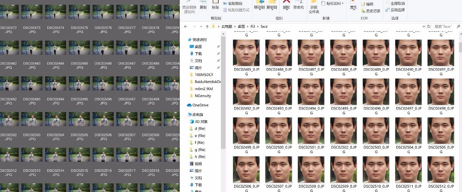462x192 pixels.
Task: Click 复制路径 (Copy path) in the ribbon
Action: coord(233,3)
